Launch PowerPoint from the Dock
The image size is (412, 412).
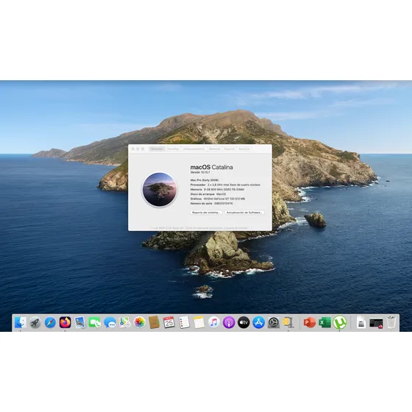click(310, 322)
